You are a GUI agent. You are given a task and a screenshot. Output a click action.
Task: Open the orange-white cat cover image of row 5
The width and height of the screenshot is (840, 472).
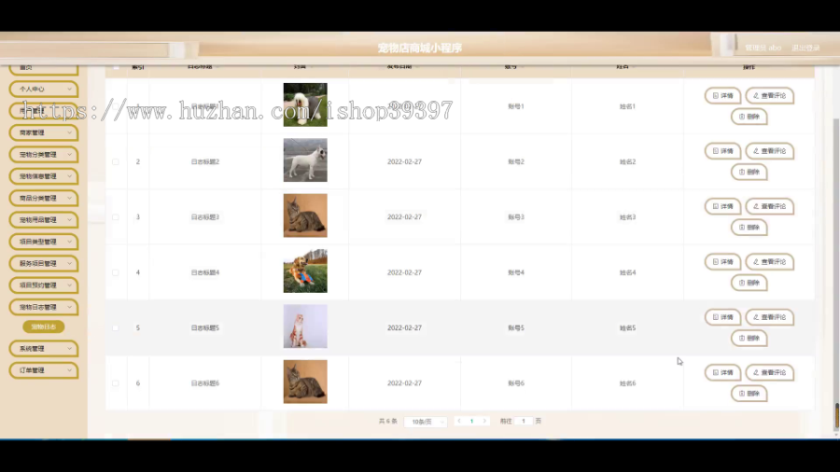305,326
